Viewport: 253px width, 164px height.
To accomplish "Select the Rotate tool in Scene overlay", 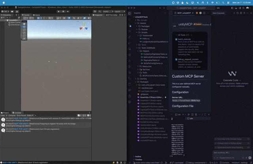I will click(24, 30).
